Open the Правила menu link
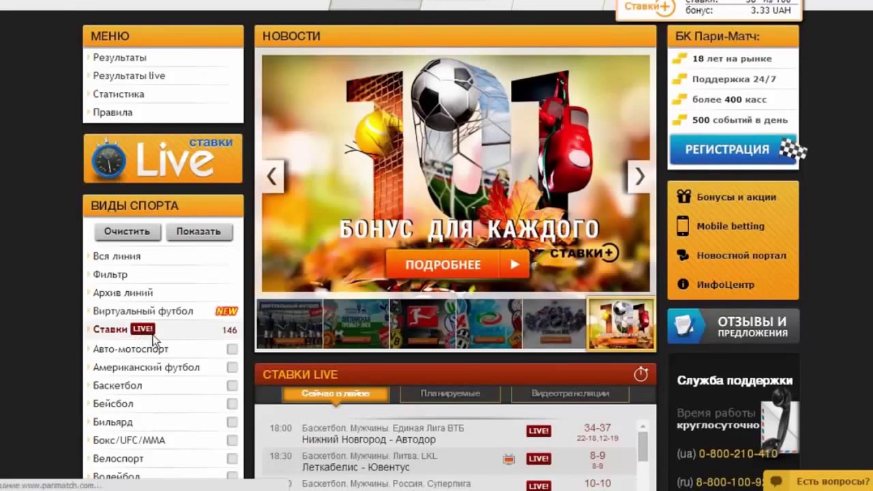 (113, 113)
